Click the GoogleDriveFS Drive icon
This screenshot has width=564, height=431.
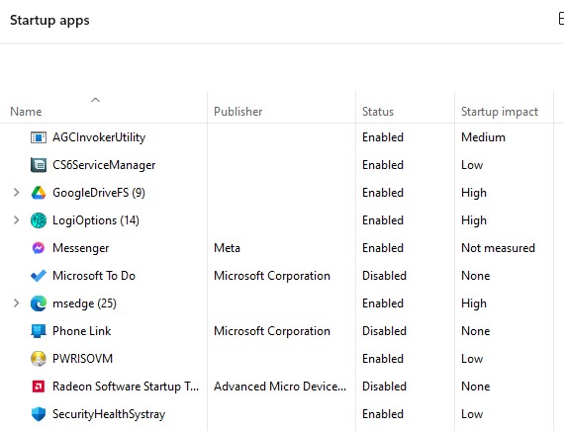click(x=39, y=193)
